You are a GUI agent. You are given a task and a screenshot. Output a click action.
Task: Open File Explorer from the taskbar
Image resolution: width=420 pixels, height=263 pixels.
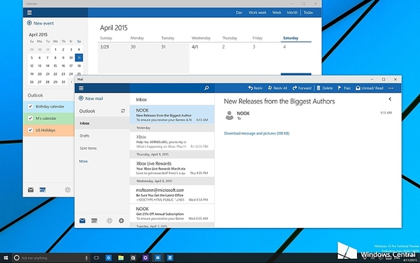pyautogui.click(x=121, y=258)
